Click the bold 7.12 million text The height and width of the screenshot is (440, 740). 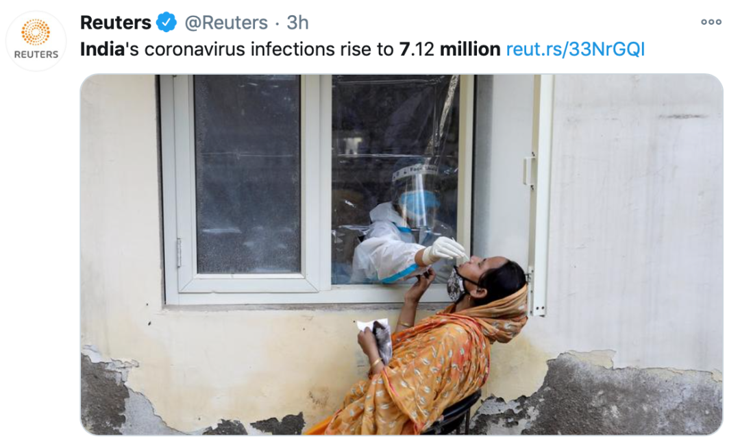pyautogui.click(x=449, y=49)
